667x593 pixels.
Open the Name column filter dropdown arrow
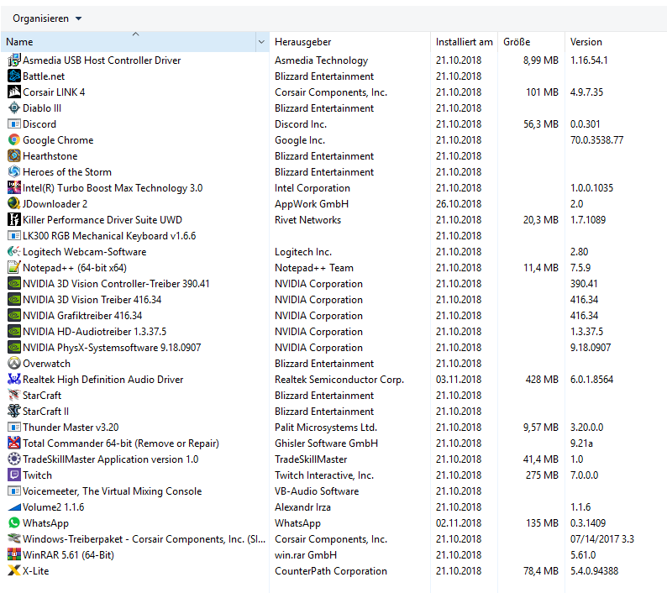(x=261, y=42)
